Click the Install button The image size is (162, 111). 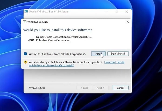click(98, 54)
